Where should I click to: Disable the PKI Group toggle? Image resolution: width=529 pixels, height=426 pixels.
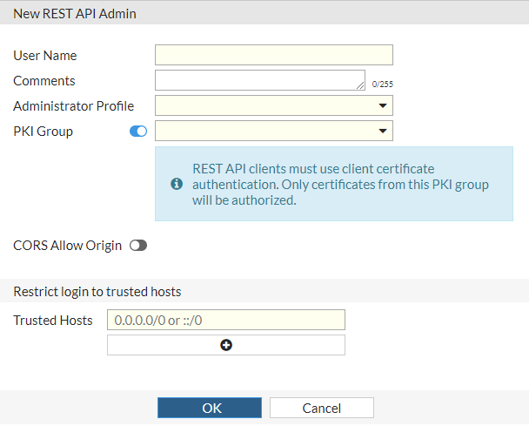tap(138, 132)
